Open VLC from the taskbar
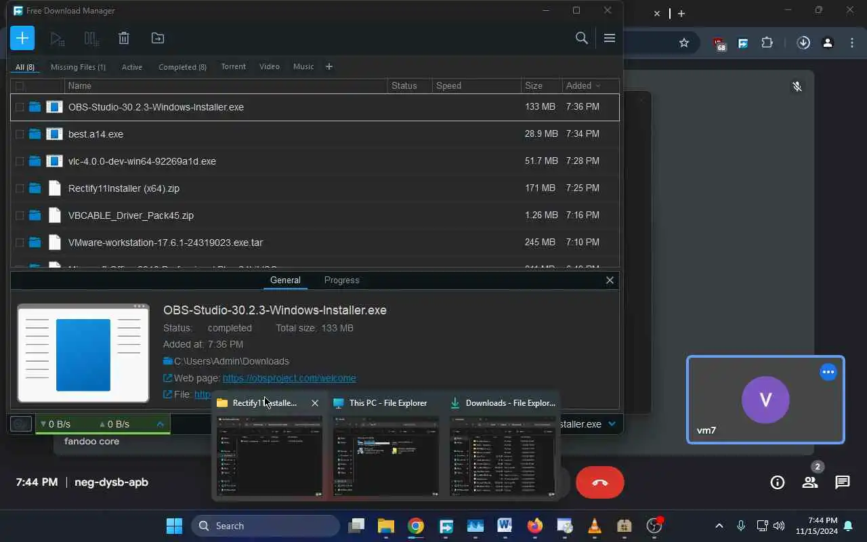The height and width of the screenshot is (542, 867). pyautogui.click(x=595, y=526)
